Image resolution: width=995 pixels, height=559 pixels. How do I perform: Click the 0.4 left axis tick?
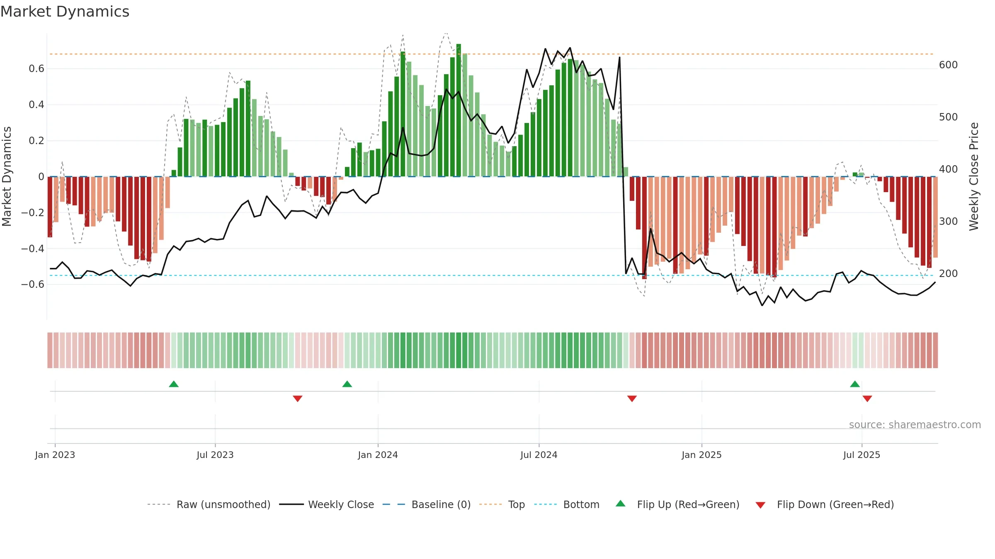pos(36,105)
